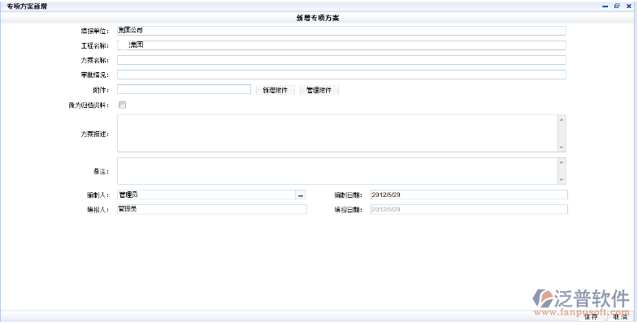Click down arrow in 方案描述 scrollbar

click(x=561, y=147)
